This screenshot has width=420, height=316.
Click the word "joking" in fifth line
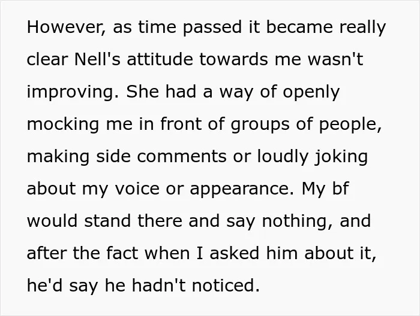pos(341,157)
